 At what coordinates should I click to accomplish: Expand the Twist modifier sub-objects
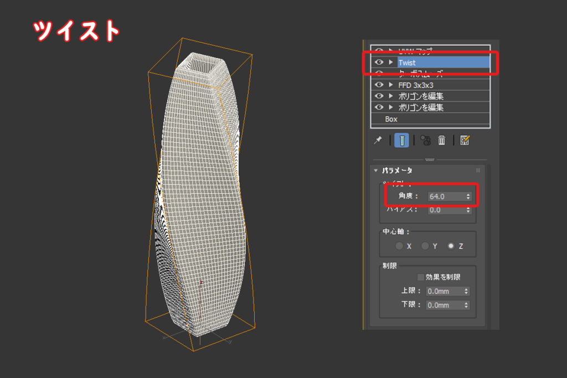(391, 63)
